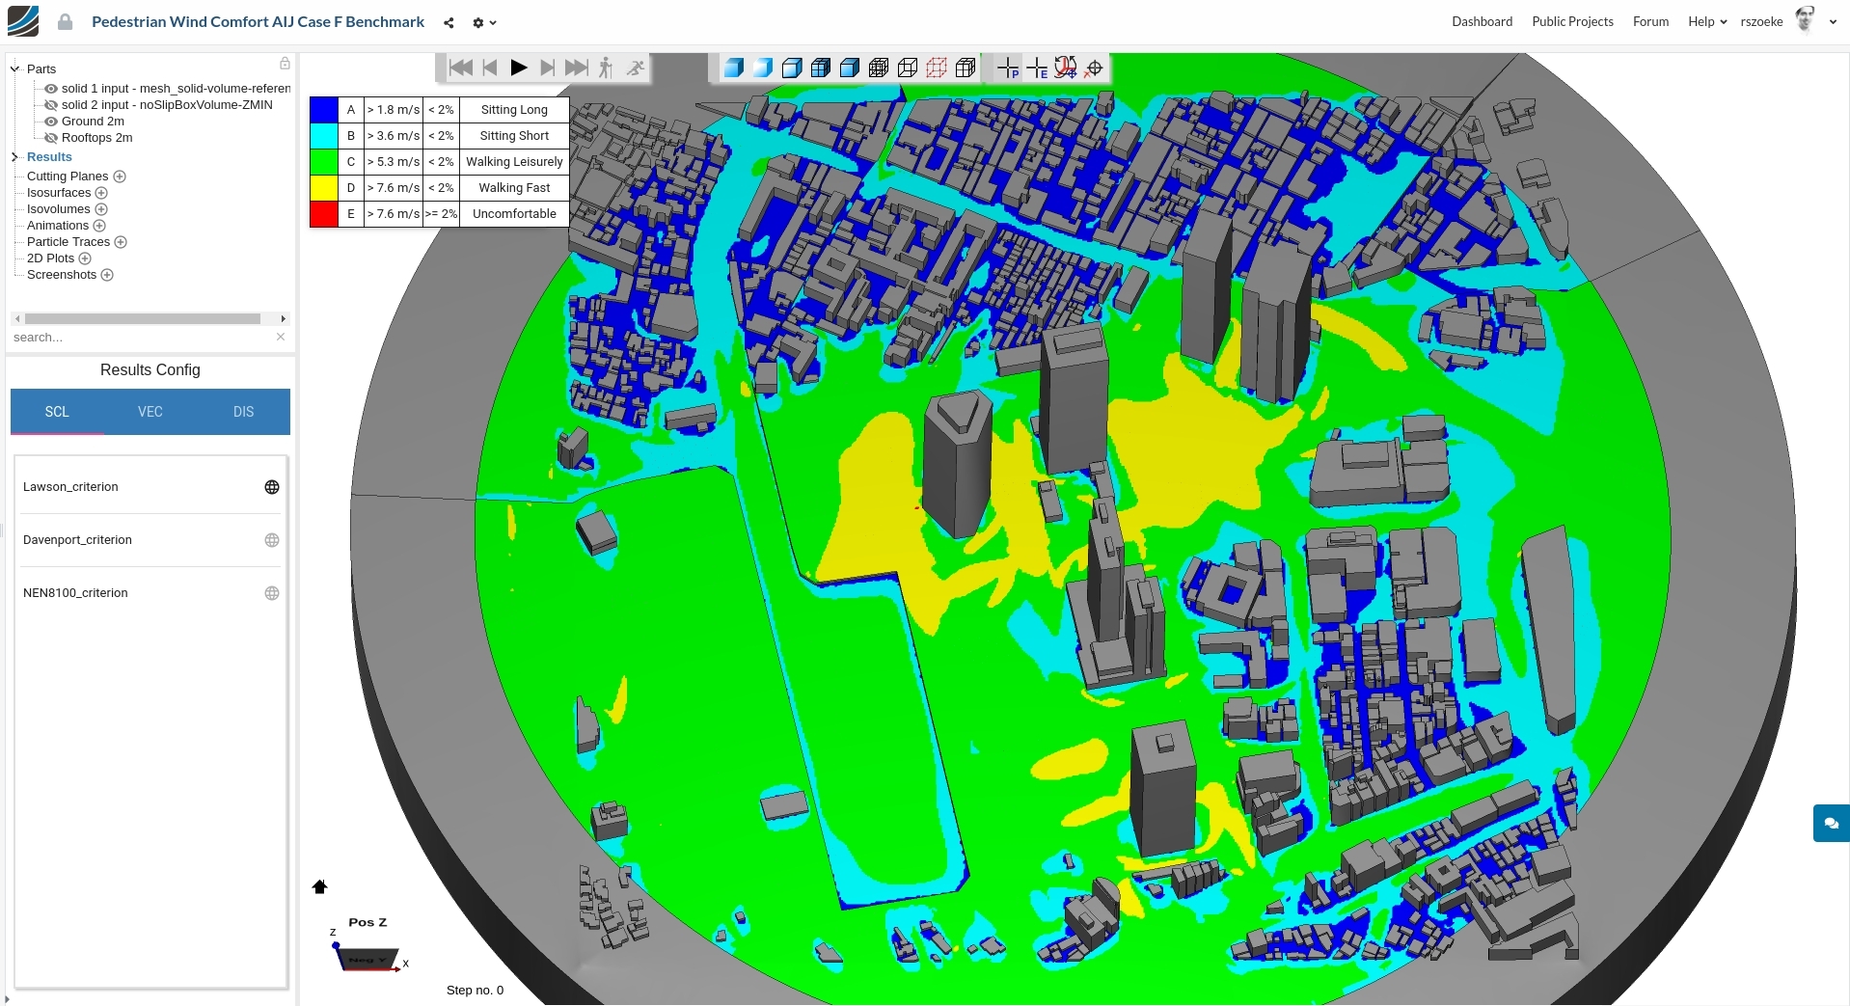Open the Forum from the top menu
Image resolution: width=1850 pixels, height=1006 pixels.
pos(1649,21)
